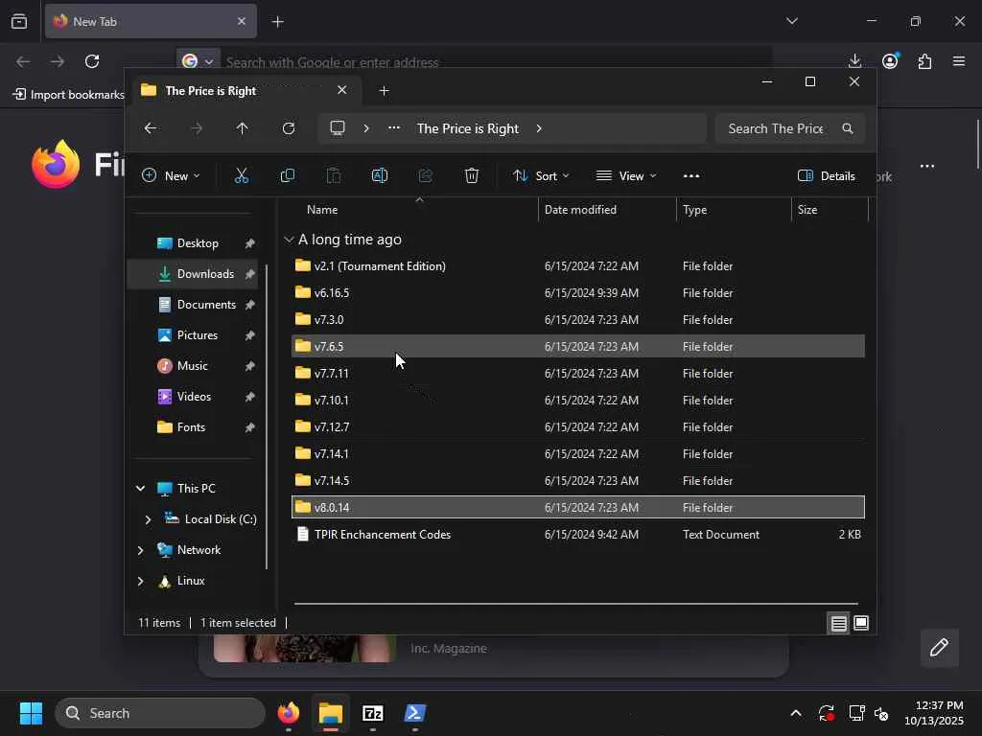This screenshot has height=736, width=982.
Task: Click the Explorer Back arrow
Action: 151,128
